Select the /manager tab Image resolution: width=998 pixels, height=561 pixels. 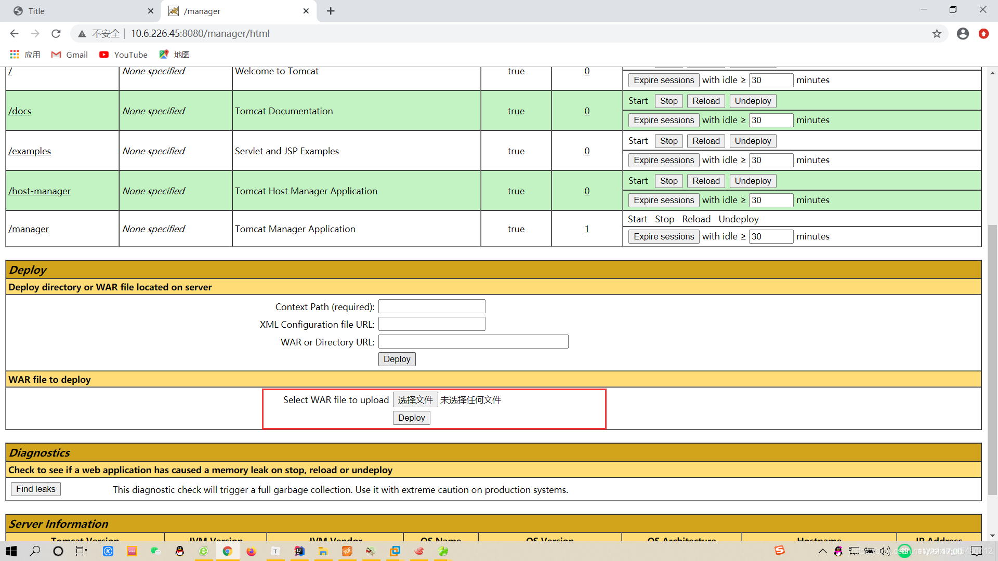pyautogui.click(x=239, y=11)
